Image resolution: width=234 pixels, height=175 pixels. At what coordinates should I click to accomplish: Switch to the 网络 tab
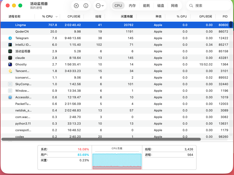[174, 6]
